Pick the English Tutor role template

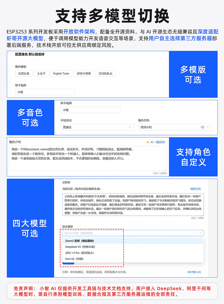(61, 73)
